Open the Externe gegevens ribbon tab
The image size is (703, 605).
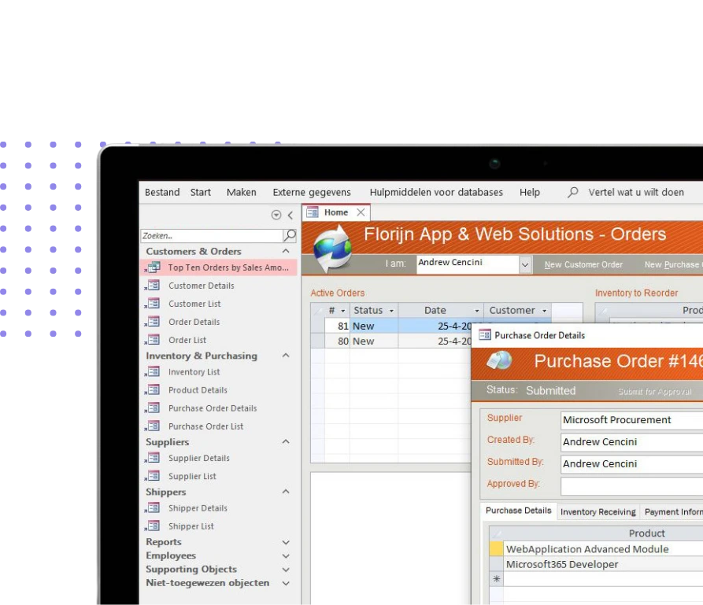pos(312,193)
